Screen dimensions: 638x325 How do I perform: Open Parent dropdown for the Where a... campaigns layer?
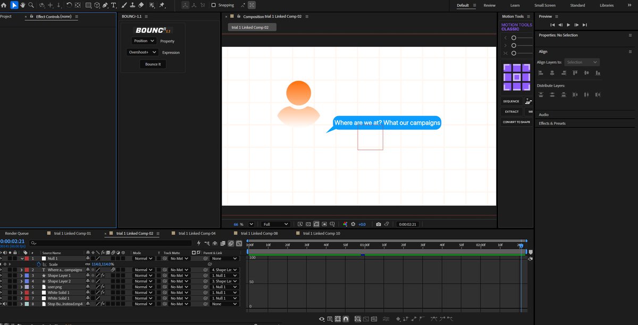pyautogui.click(x=224, y=270)
